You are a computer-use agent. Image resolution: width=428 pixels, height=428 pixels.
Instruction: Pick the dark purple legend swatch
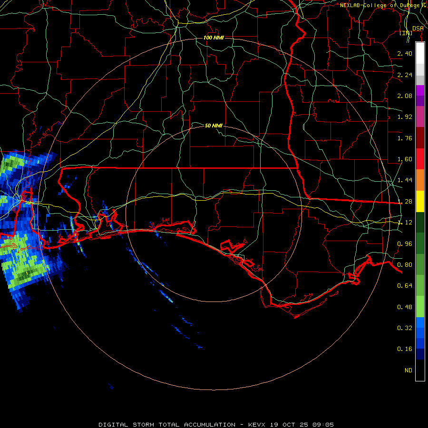[x=420, y=101]
